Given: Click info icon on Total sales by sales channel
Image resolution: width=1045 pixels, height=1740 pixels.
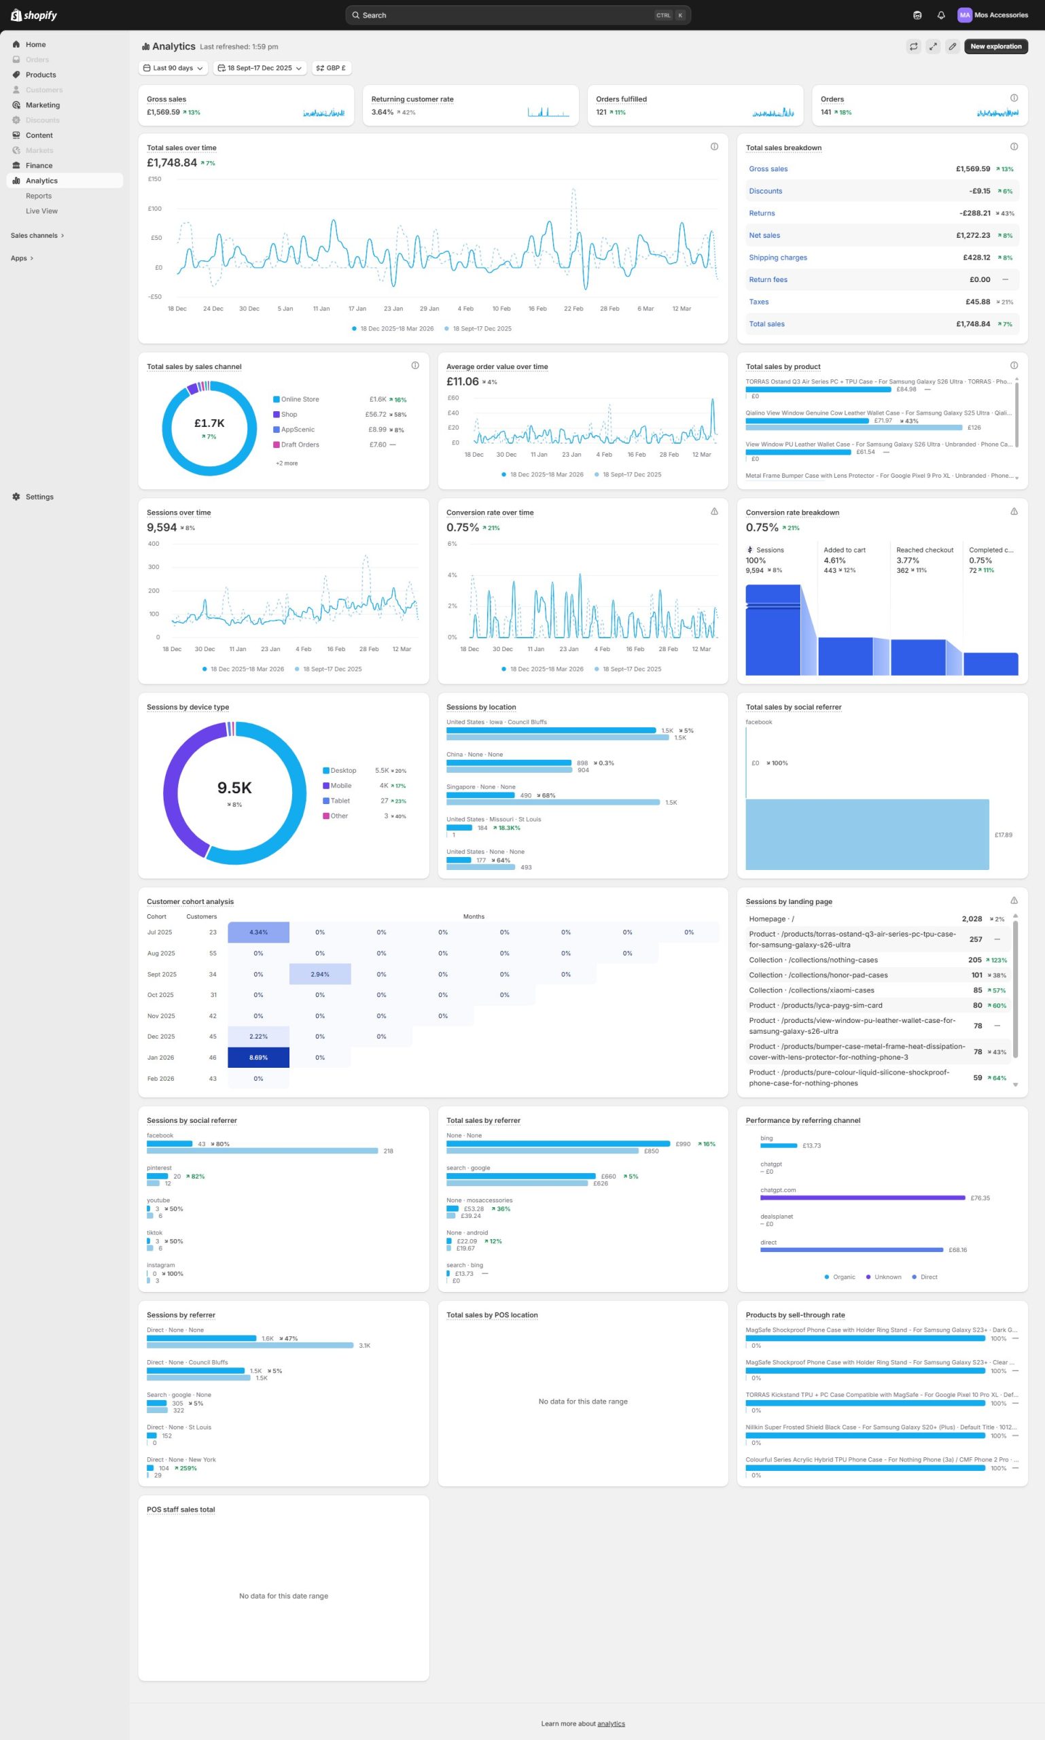Looking at the screenshot, I should click(x=414, y=365).
